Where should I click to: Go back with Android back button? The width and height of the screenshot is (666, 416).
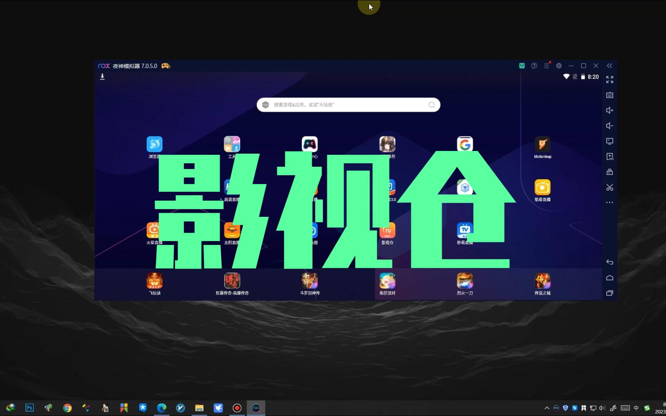(609, 262)
